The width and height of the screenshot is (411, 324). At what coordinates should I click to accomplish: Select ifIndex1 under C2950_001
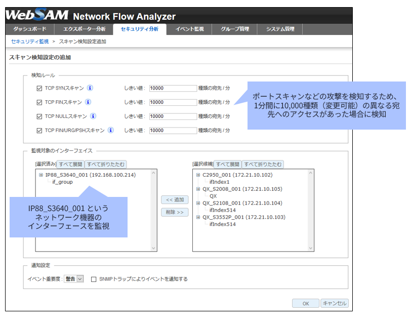click(219, 182)
